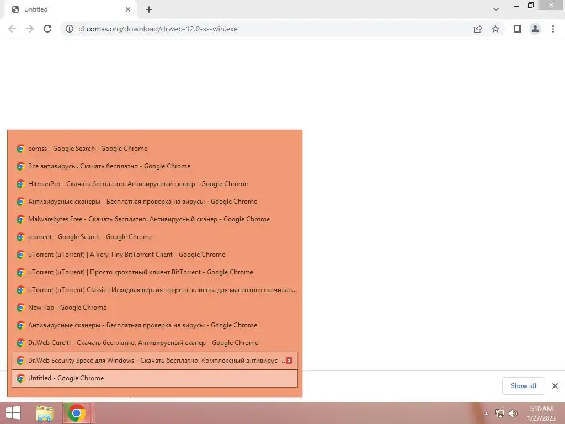Screen dimensions: 565x424
Task: Open a new tab with plus button
Action: [x=149, y=9]
